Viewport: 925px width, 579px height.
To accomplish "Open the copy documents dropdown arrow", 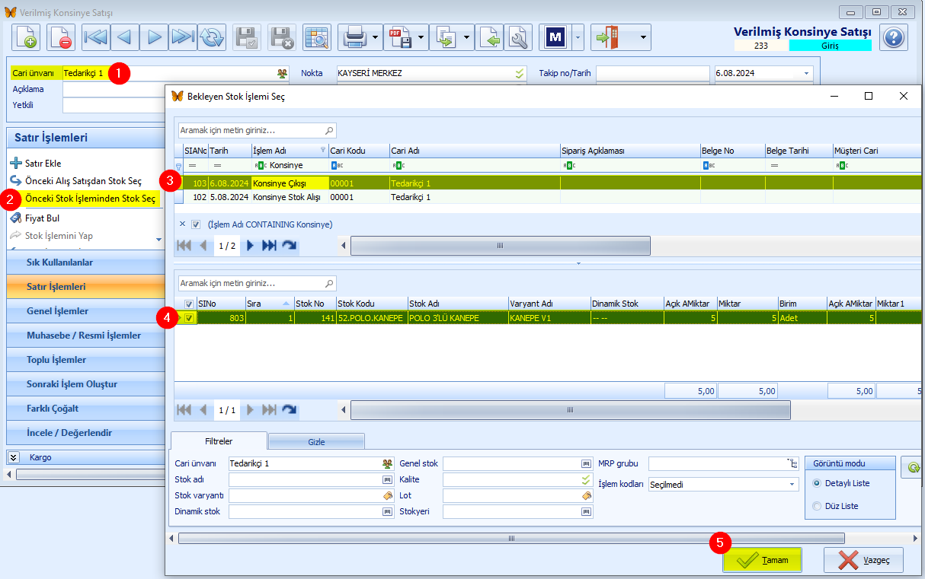I will click(x=467, y=37).
